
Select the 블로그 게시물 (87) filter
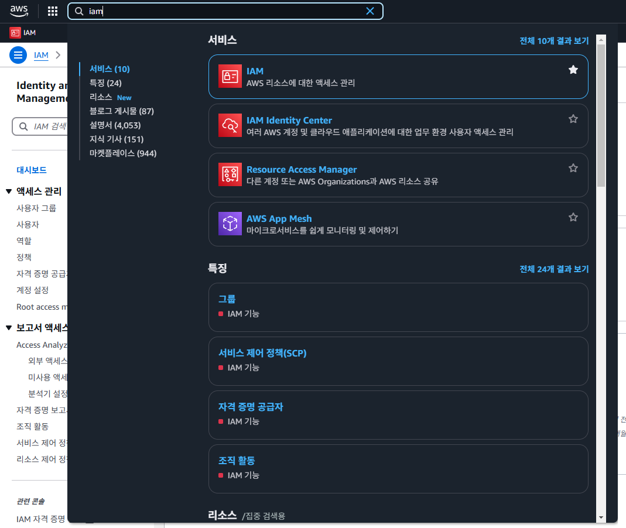coord(122,111)
